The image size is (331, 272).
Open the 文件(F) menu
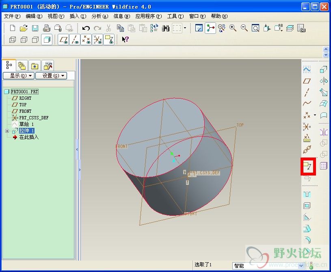pyautogui.click(x=12, y=16)
